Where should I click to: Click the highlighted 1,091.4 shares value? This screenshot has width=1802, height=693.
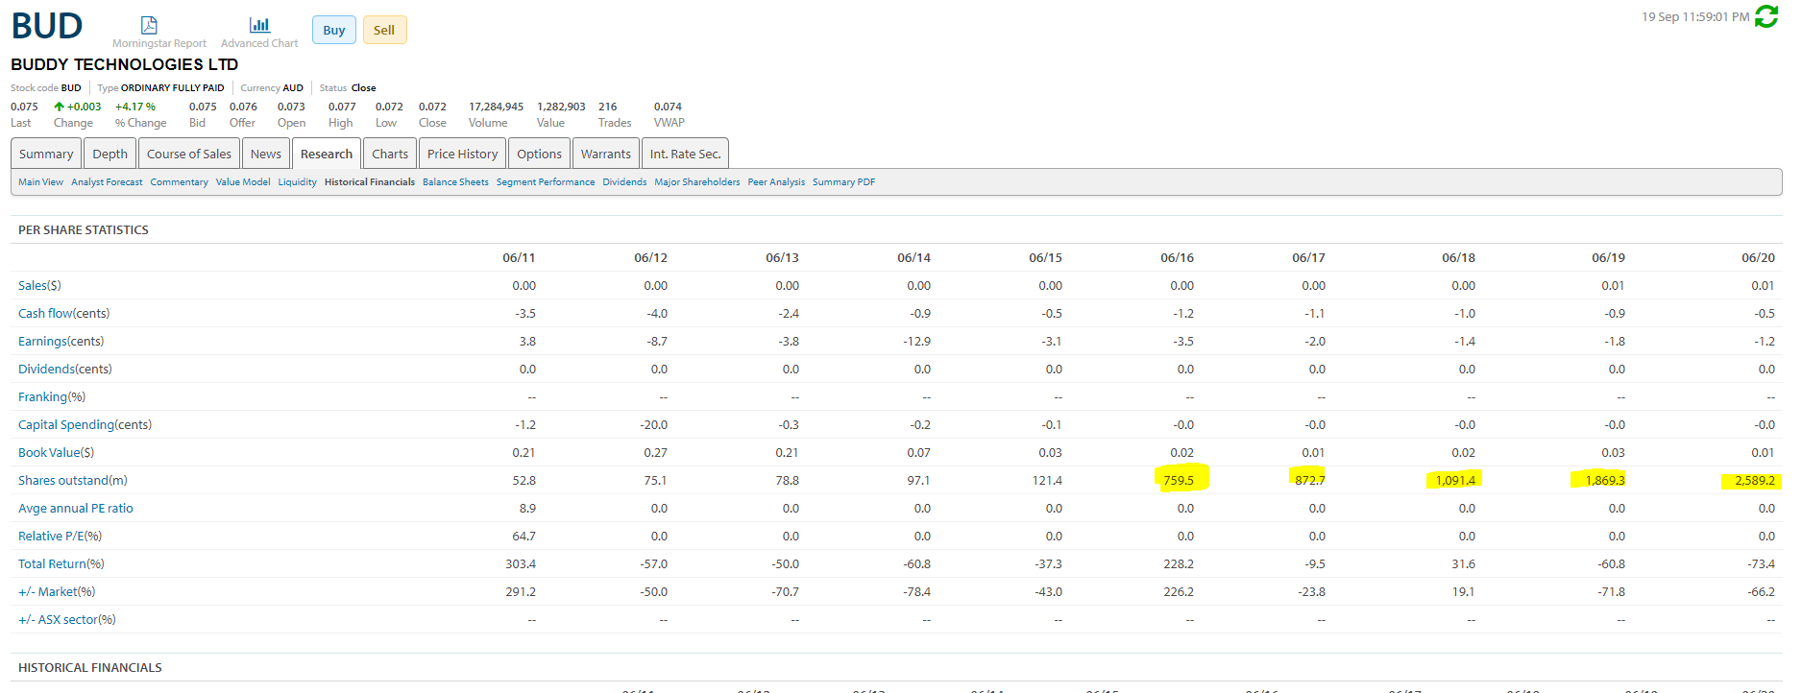(x=1455, y=480)
